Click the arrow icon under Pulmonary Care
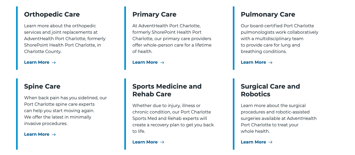 (x=270, y=63)
